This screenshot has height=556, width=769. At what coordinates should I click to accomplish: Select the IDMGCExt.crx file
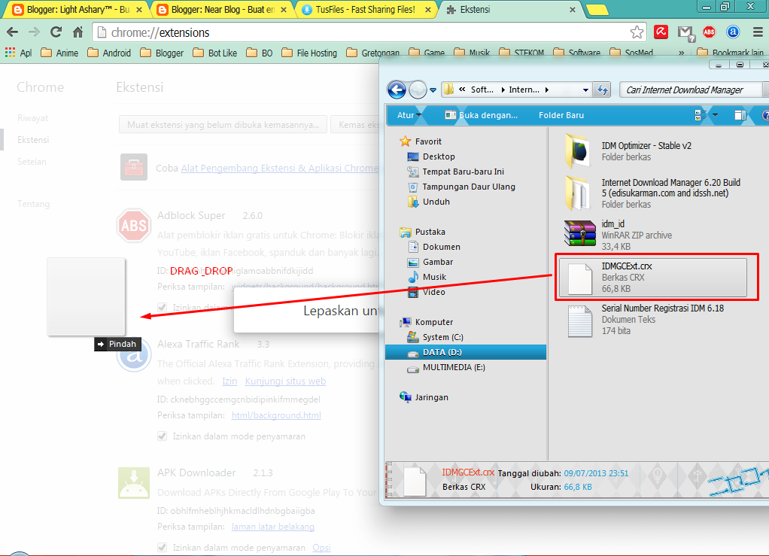tap(653, 277)
